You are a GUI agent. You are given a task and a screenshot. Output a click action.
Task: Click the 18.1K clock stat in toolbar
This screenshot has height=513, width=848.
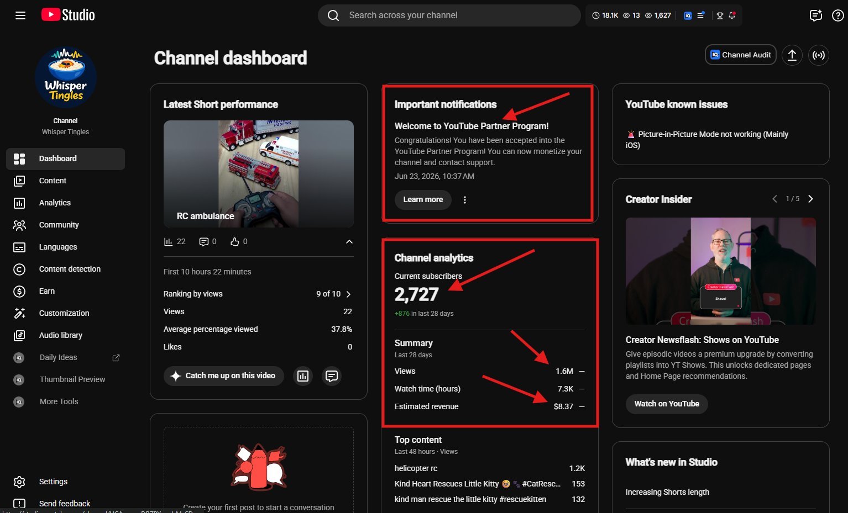(x=605, y=15)
